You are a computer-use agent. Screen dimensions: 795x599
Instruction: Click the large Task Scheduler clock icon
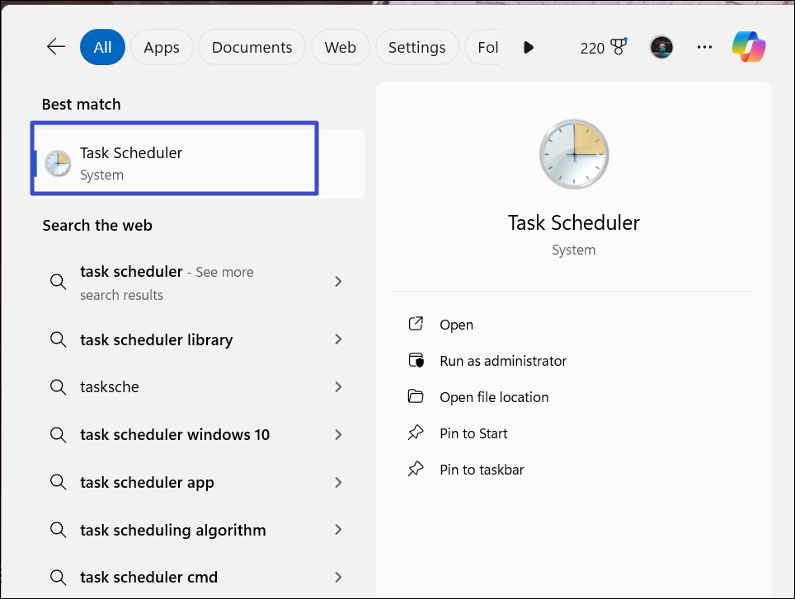(x=574, y=153)
